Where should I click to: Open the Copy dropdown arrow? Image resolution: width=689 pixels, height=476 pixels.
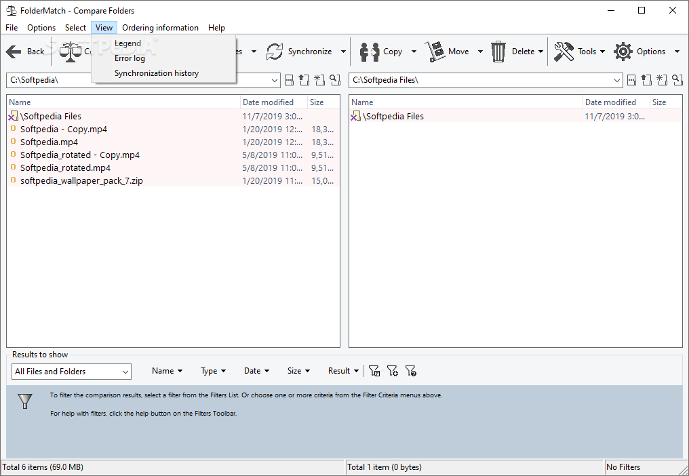(x=414, y=52)
